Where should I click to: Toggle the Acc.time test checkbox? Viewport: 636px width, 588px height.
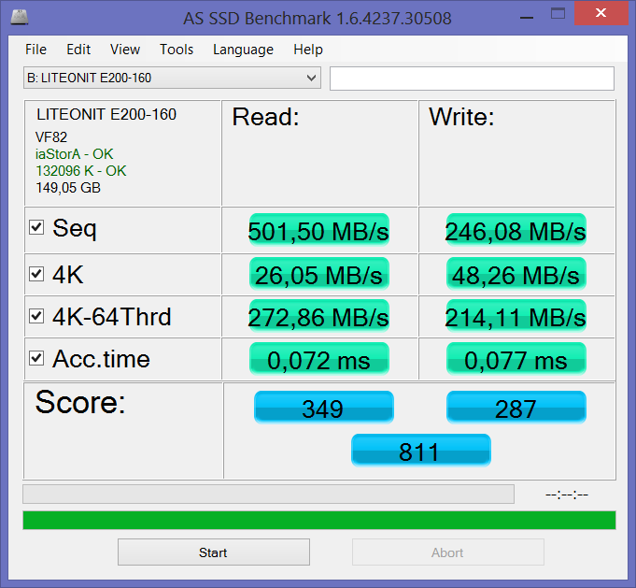point(36,359)
